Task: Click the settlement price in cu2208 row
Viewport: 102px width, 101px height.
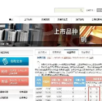Action: click(x=48, y=96)
